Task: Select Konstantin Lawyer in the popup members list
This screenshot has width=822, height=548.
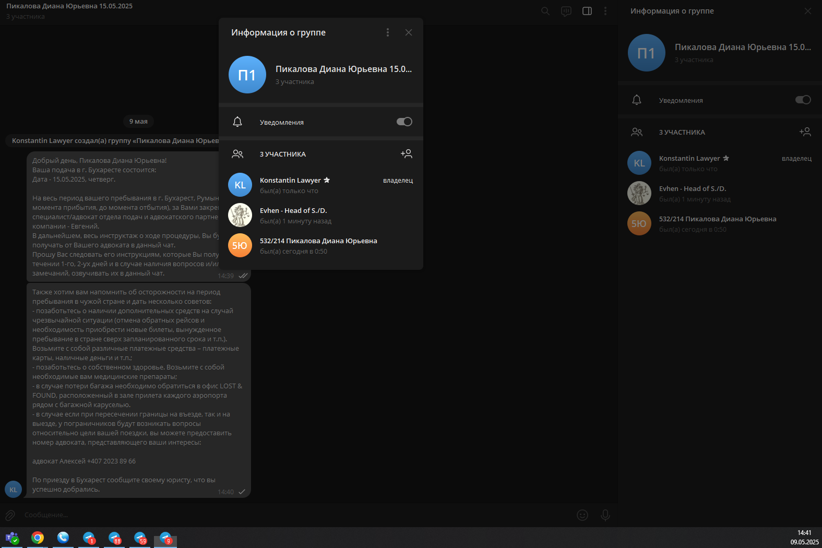Action: tap(321, 185)
